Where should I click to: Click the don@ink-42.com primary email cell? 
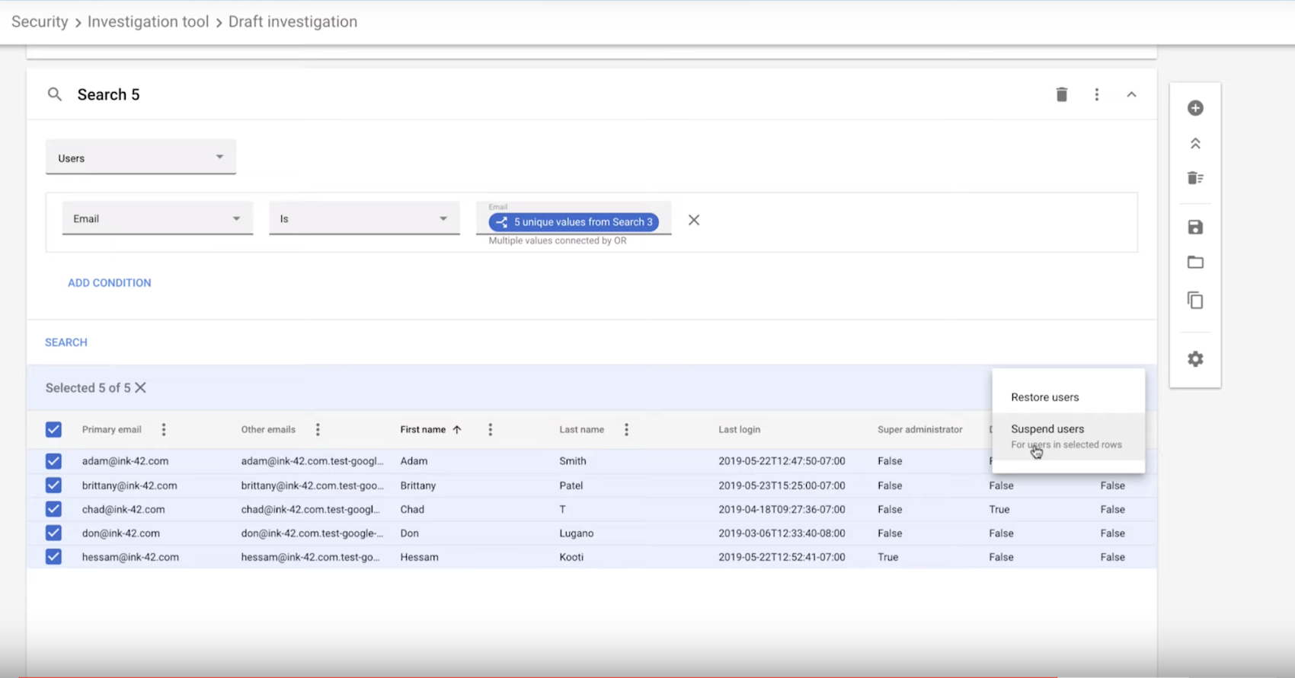pyautogui.click(x=121, y=533)
